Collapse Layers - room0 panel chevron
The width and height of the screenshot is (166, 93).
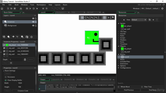(35, 16)
